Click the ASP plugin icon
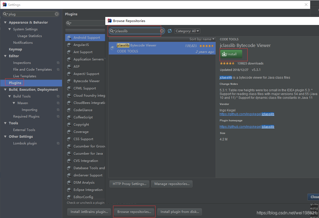Image resolution: width=319 pixels, height=218 pixels. tap(69, 67)
